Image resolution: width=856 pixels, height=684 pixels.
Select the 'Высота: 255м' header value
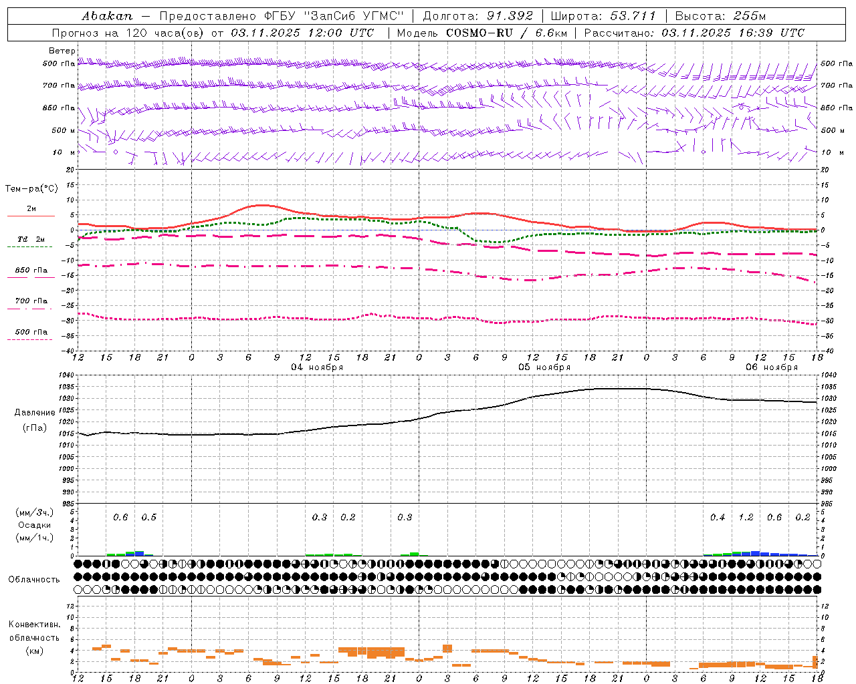click(720, 16)
